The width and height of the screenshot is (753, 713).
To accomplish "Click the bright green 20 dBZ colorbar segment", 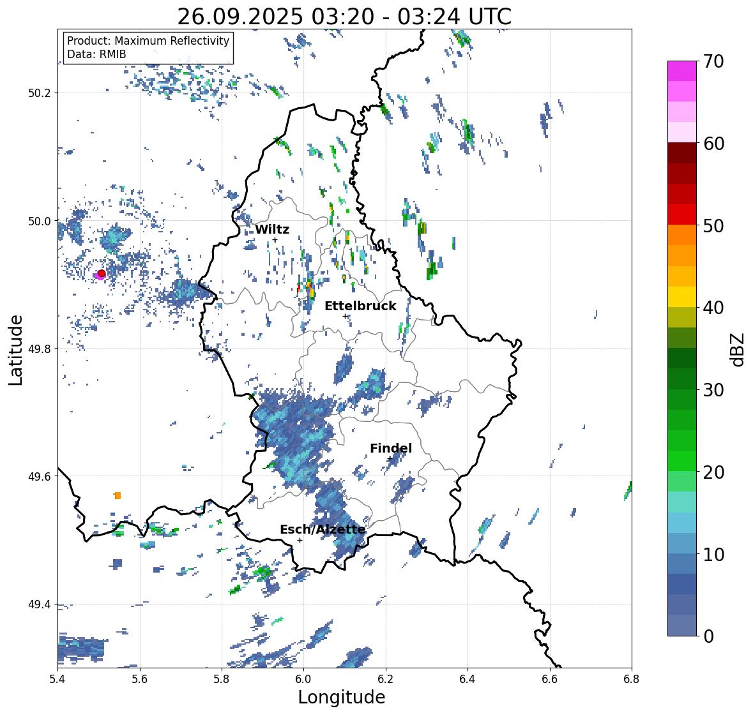I will [682, 461].
